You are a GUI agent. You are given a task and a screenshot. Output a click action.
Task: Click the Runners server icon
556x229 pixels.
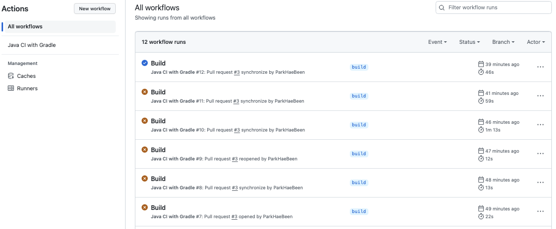[x=11, y=88]
